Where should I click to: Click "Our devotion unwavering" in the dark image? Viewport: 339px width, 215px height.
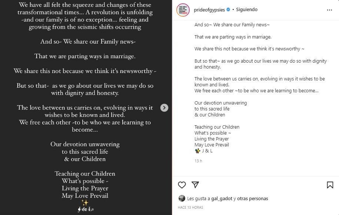85,144
